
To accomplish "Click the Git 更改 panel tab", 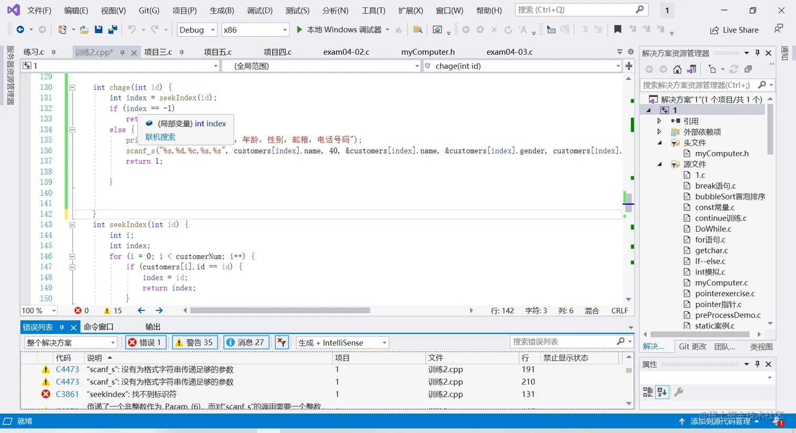I will [693, 347].
